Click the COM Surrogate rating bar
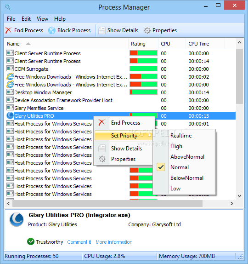This screenshot has width=248, height=264. pyautogui.click(x=143, y=69)
